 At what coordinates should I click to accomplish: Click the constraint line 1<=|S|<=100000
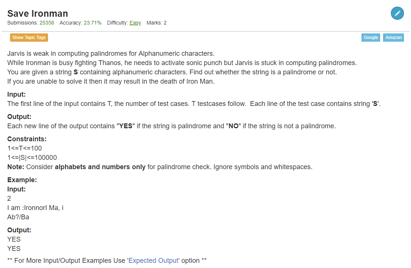[x=32, y=158]
